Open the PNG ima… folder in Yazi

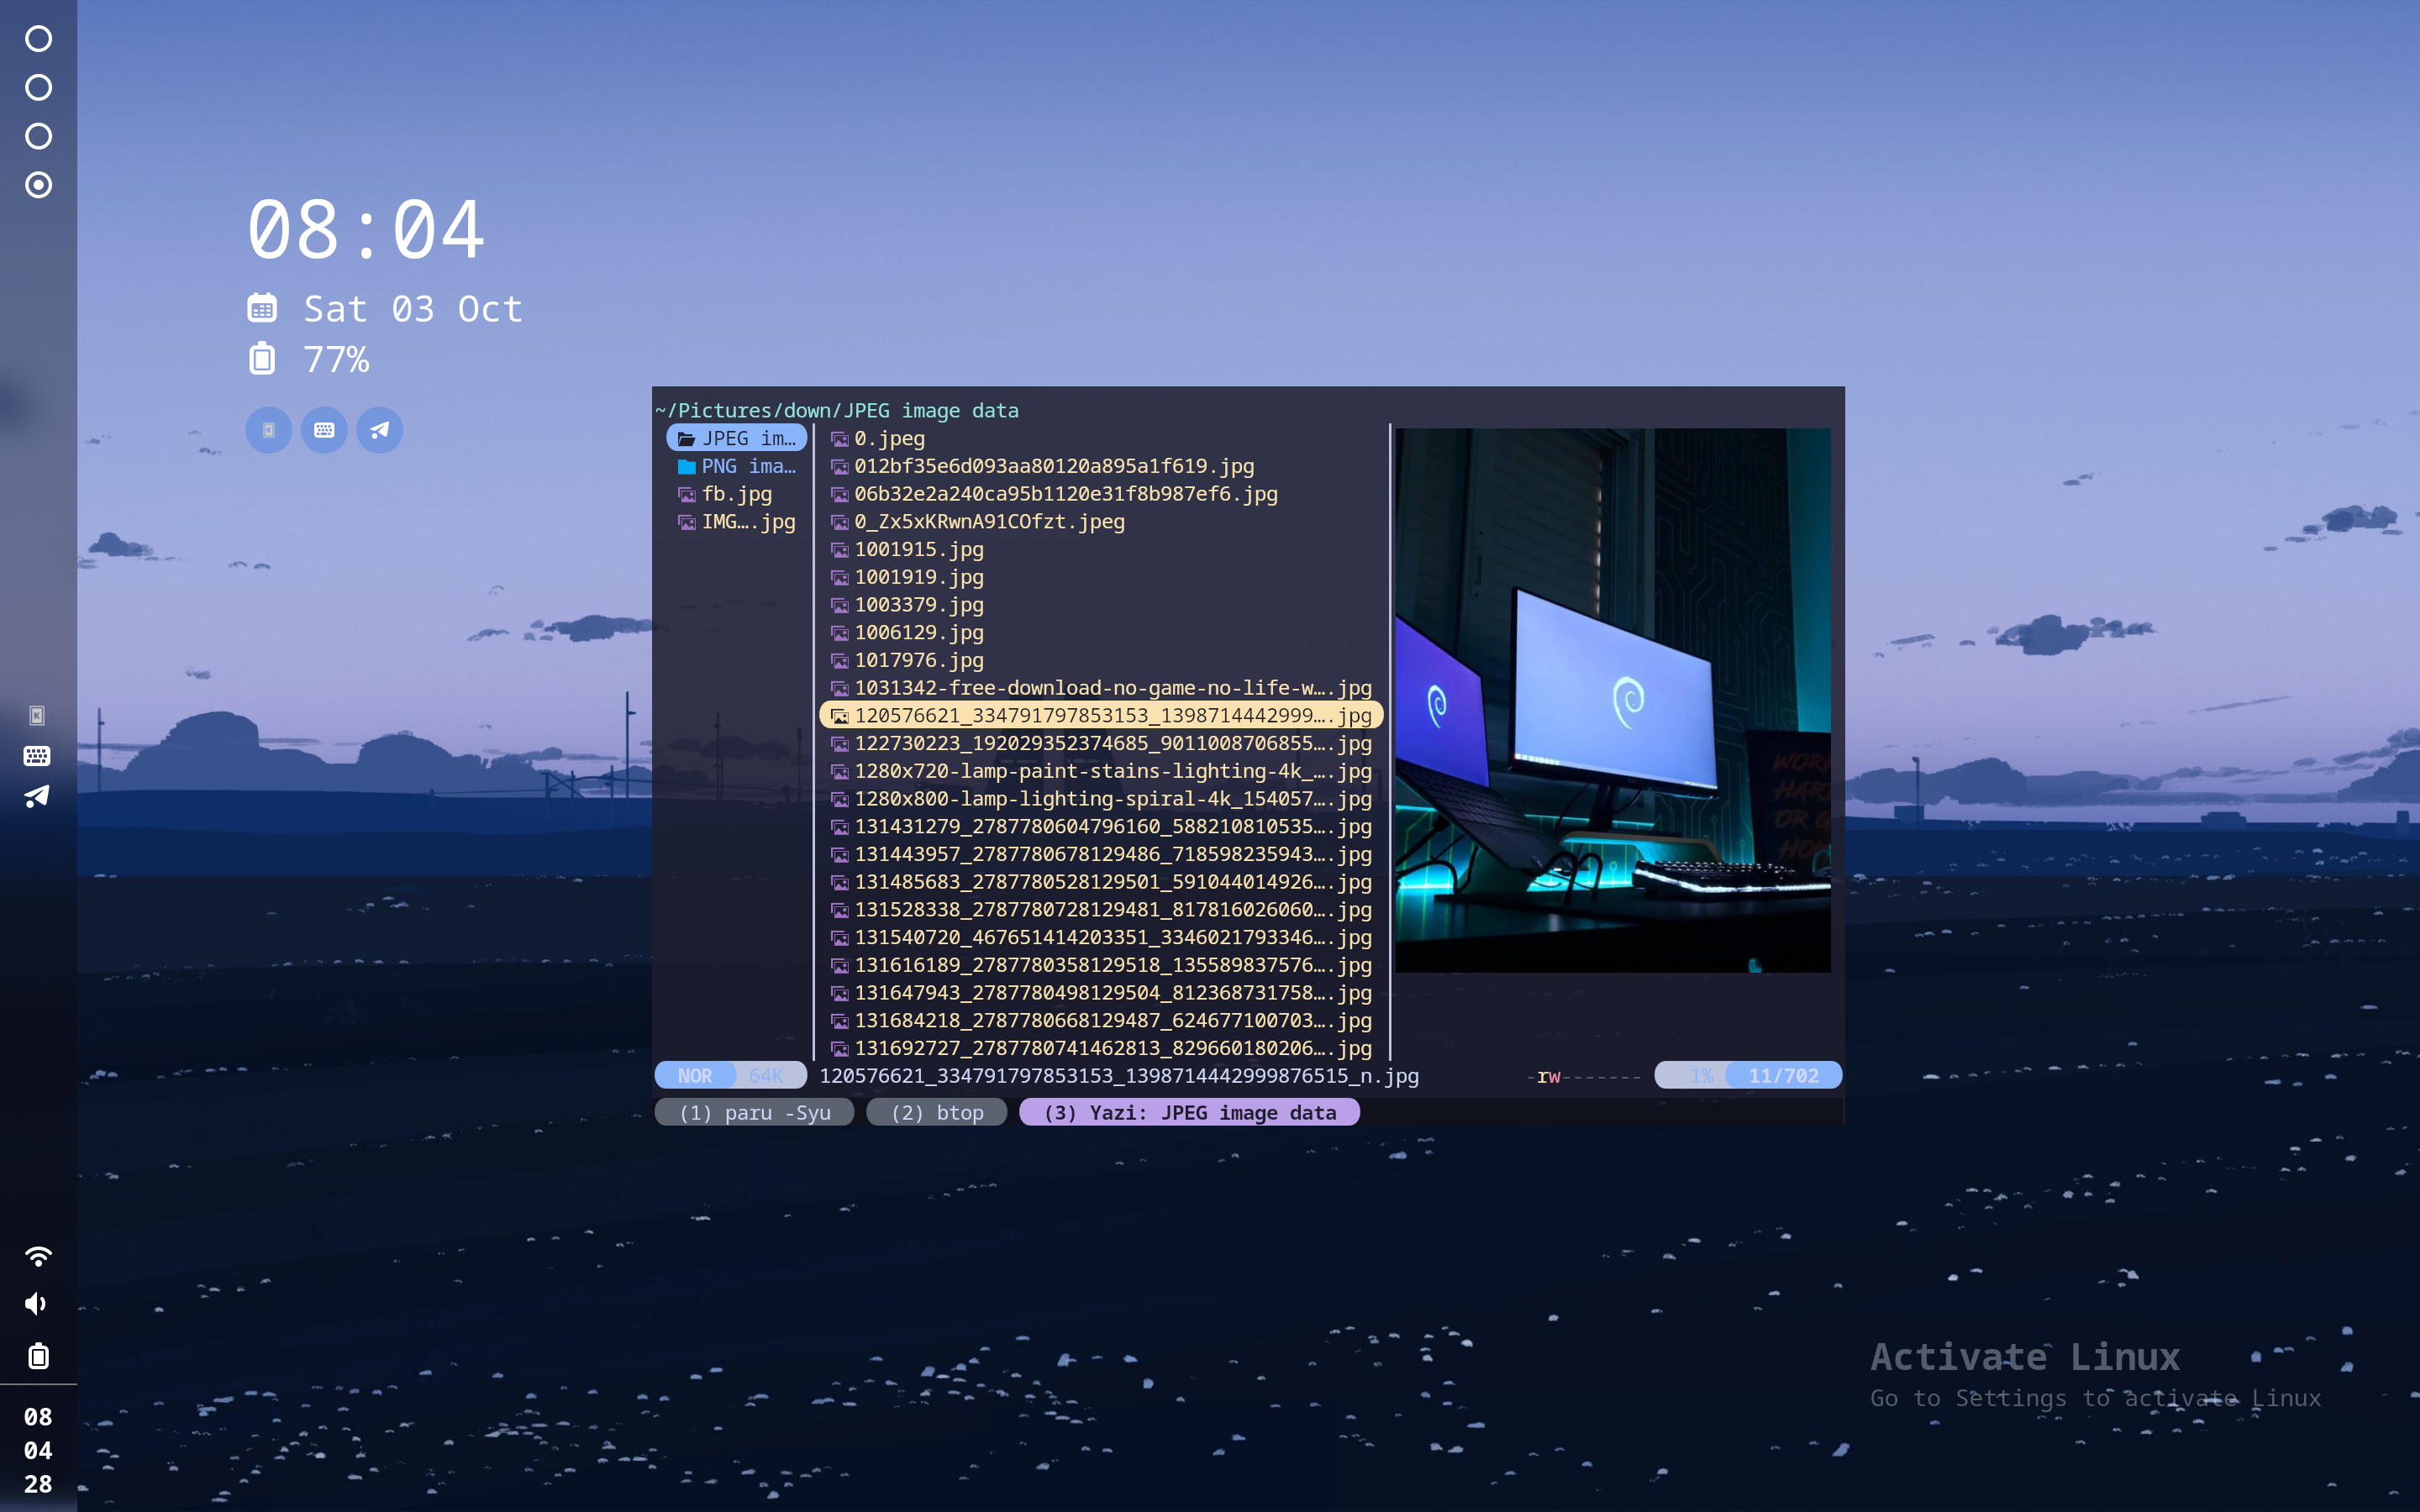tap(737, 466)
